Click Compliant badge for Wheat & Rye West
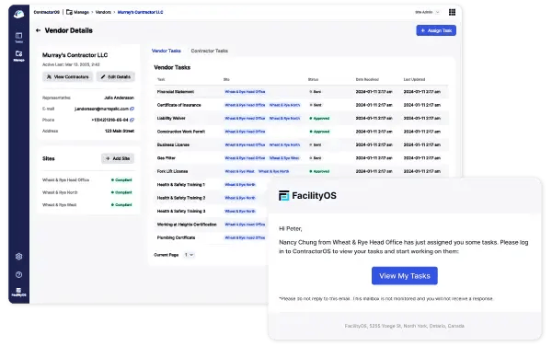 coord(121,205)
